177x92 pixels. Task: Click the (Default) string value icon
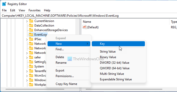(84, 27)
